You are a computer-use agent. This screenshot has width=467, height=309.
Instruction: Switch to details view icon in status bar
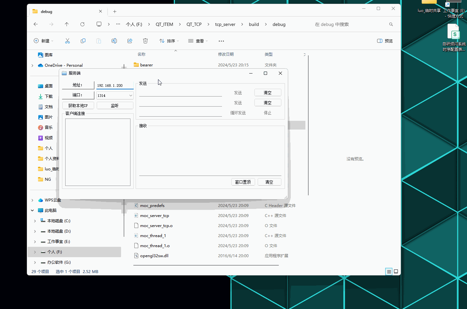coord(389,271)
